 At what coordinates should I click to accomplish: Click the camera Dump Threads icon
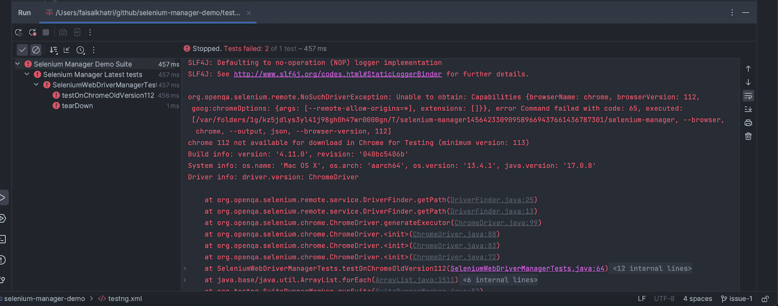click(63, 33)
